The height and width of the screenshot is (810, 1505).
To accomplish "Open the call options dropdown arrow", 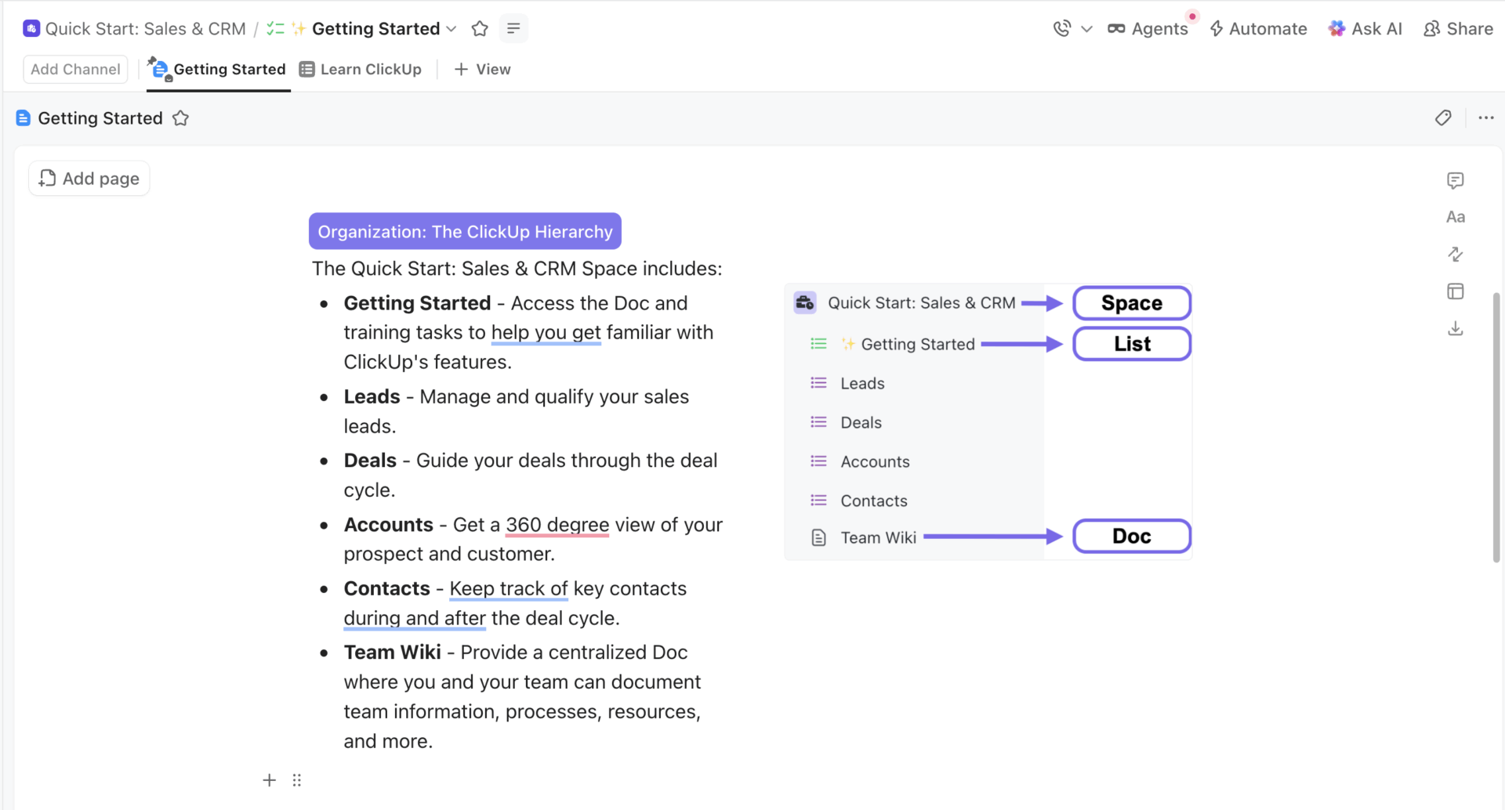I will point(1087,28).
